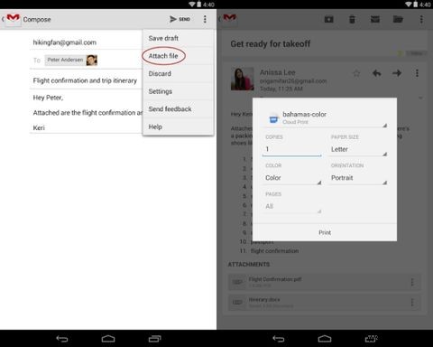Screen dimensions: 433x347
Task: Open Settings from the overflow menu
Action: tap(178, 91)
